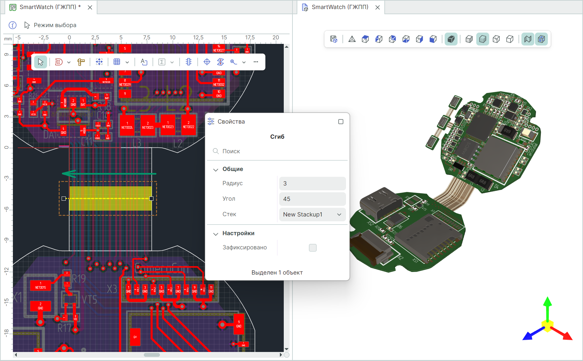Switch to top face cube view
The height and width of the screenshot is (361, 583).
pos(365,39)
